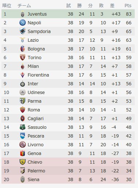138x188 pixels.
Task: Select the Chievo club badge
Action: point(23,162)
